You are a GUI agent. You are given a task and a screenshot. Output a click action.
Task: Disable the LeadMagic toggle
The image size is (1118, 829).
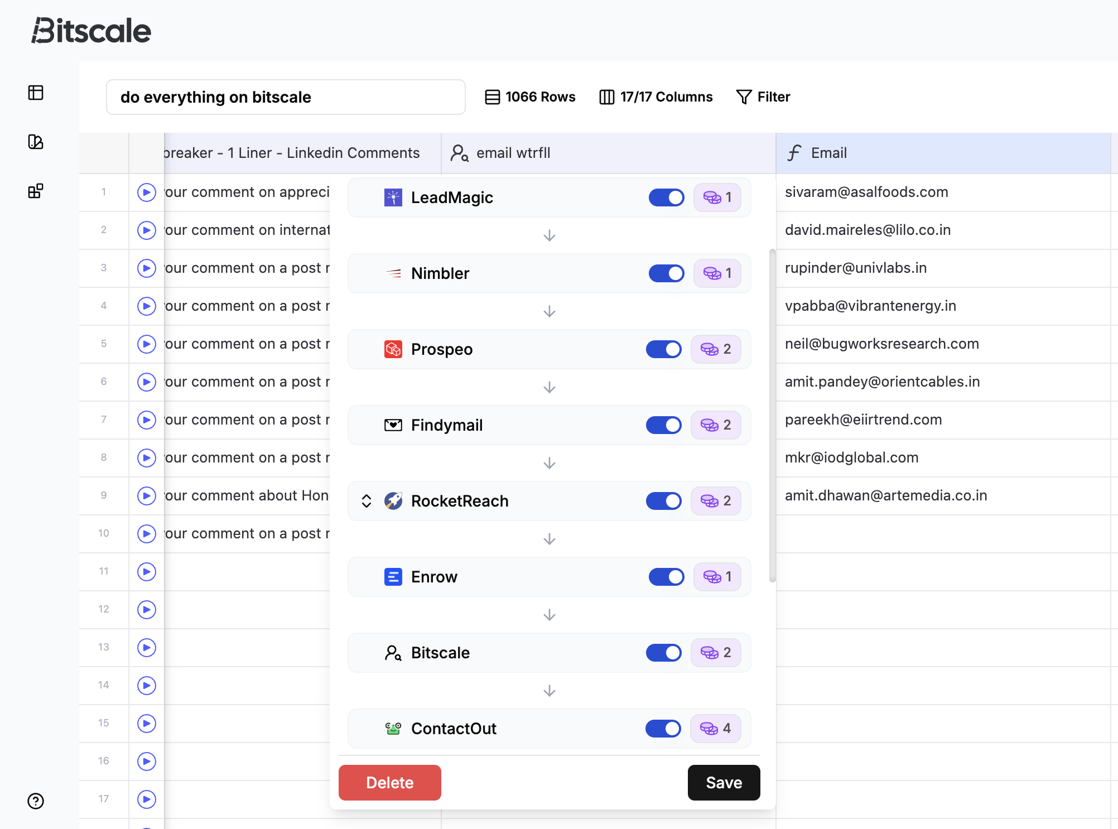tap(667, 197)
